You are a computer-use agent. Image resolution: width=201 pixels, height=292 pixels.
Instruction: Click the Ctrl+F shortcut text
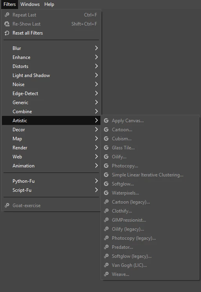pyautogui.click(x=91, y=15)
